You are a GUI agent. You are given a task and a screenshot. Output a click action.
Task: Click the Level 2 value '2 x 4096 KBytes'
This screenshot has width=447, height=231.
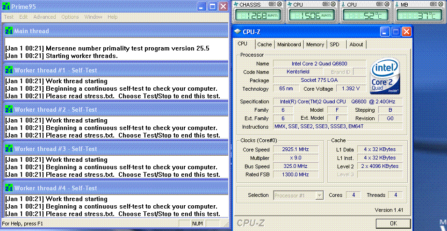point(380,166)
